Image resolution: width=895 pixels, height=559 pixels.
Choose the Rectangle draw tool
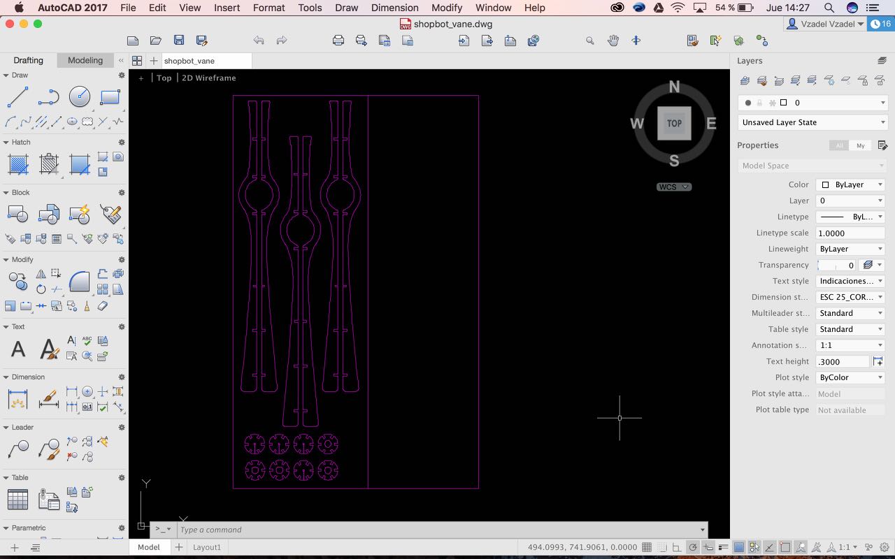(x=110, y=98)
